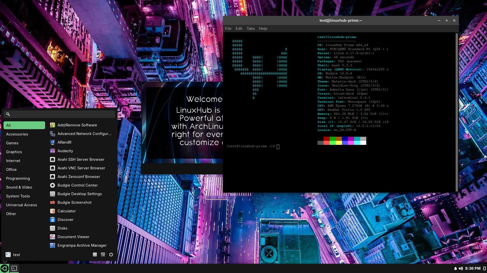
Task: Select the Accessories category
Action: click(17, 134)
